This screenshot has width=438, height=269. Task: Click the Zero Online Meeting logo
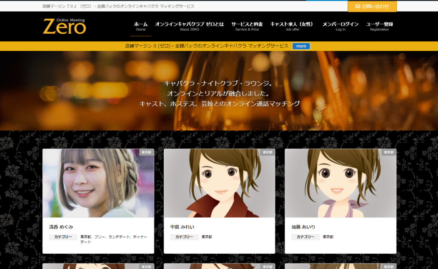point(64,26)
